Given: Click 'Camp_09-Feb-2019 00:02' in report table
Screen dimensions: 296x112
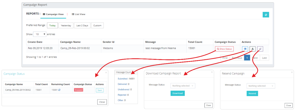Looking at the screenshot, I should pyautogui.click(x=75, y=48).
